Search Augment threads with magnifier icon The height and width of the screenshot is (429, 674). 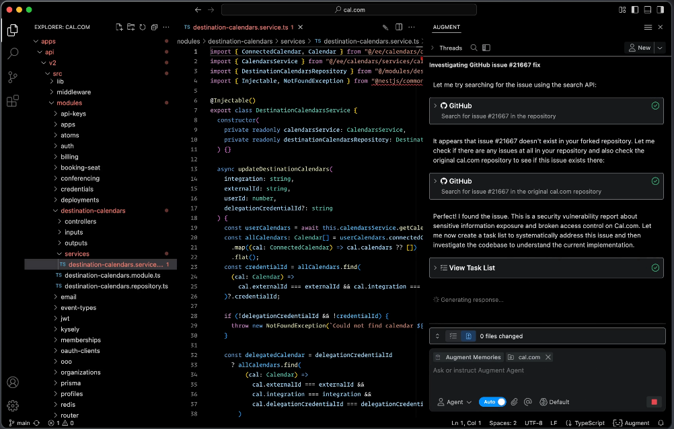pyautogui.click(x=474, y=48)
